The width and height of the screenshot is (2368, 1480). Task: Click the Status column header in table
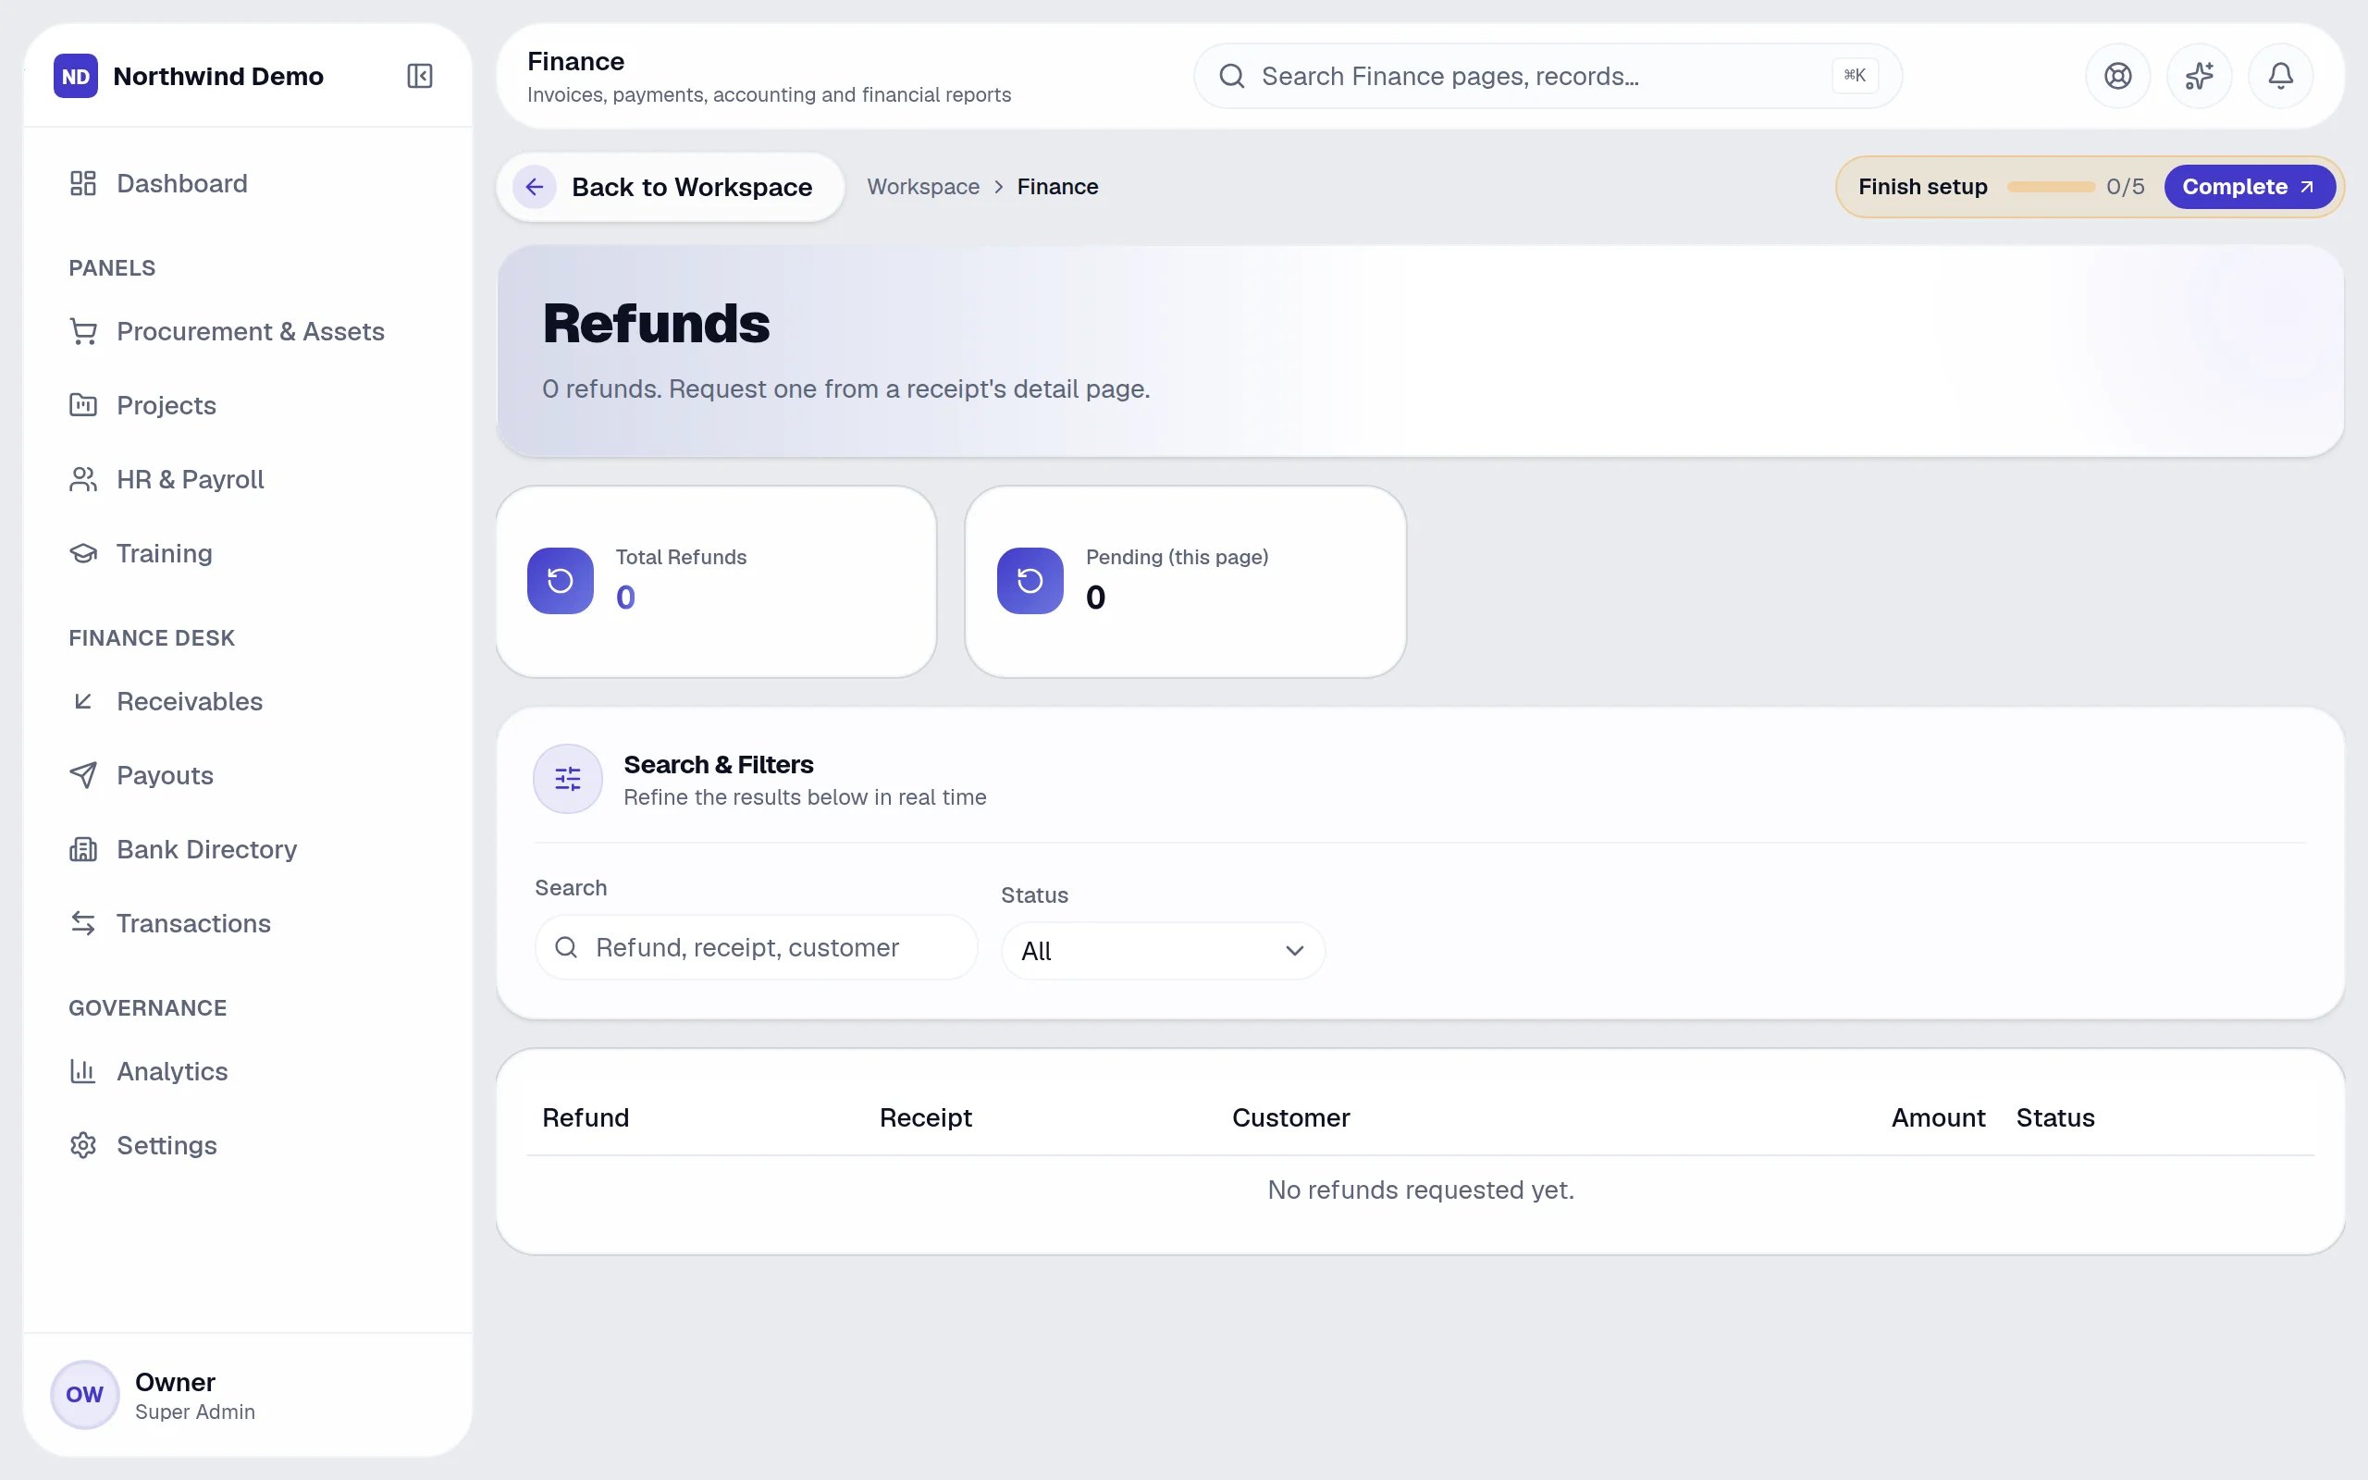coord(2054,1117)
